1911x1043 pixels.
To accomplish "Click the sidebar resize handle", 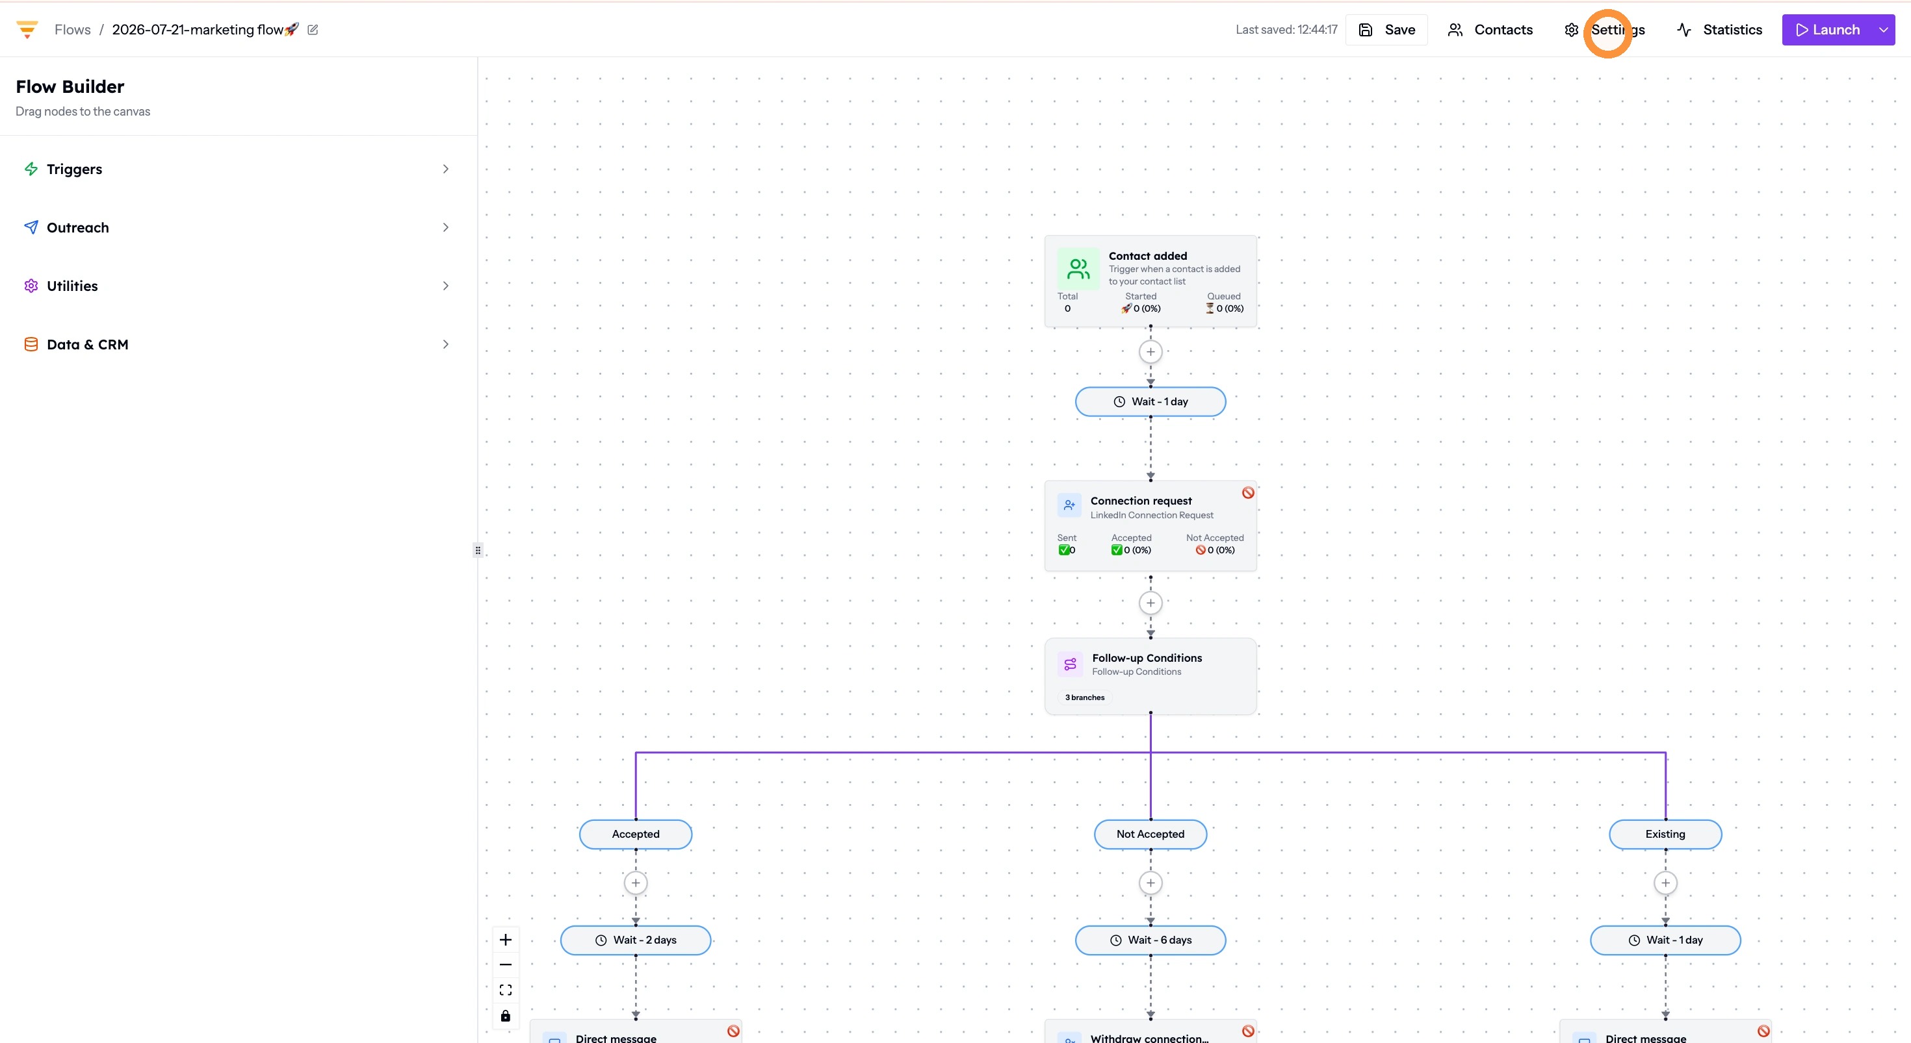I will point(478,550).
